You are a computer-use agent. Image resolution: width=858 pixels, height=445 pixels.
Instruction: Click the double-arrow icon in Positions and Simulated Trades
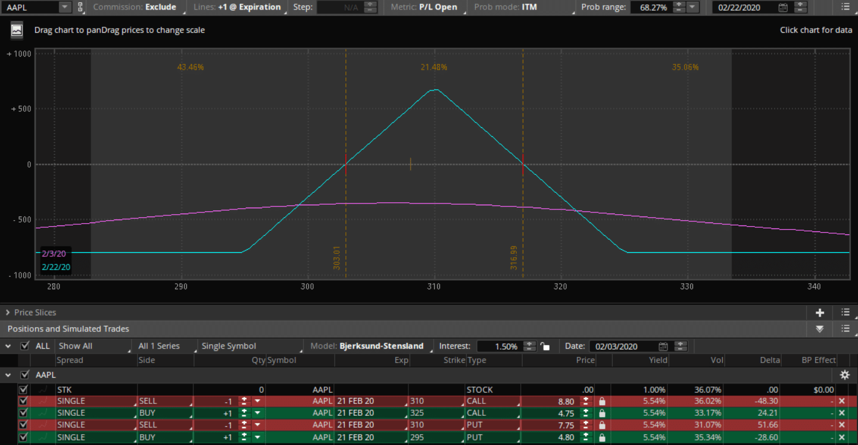click(820, 328)
